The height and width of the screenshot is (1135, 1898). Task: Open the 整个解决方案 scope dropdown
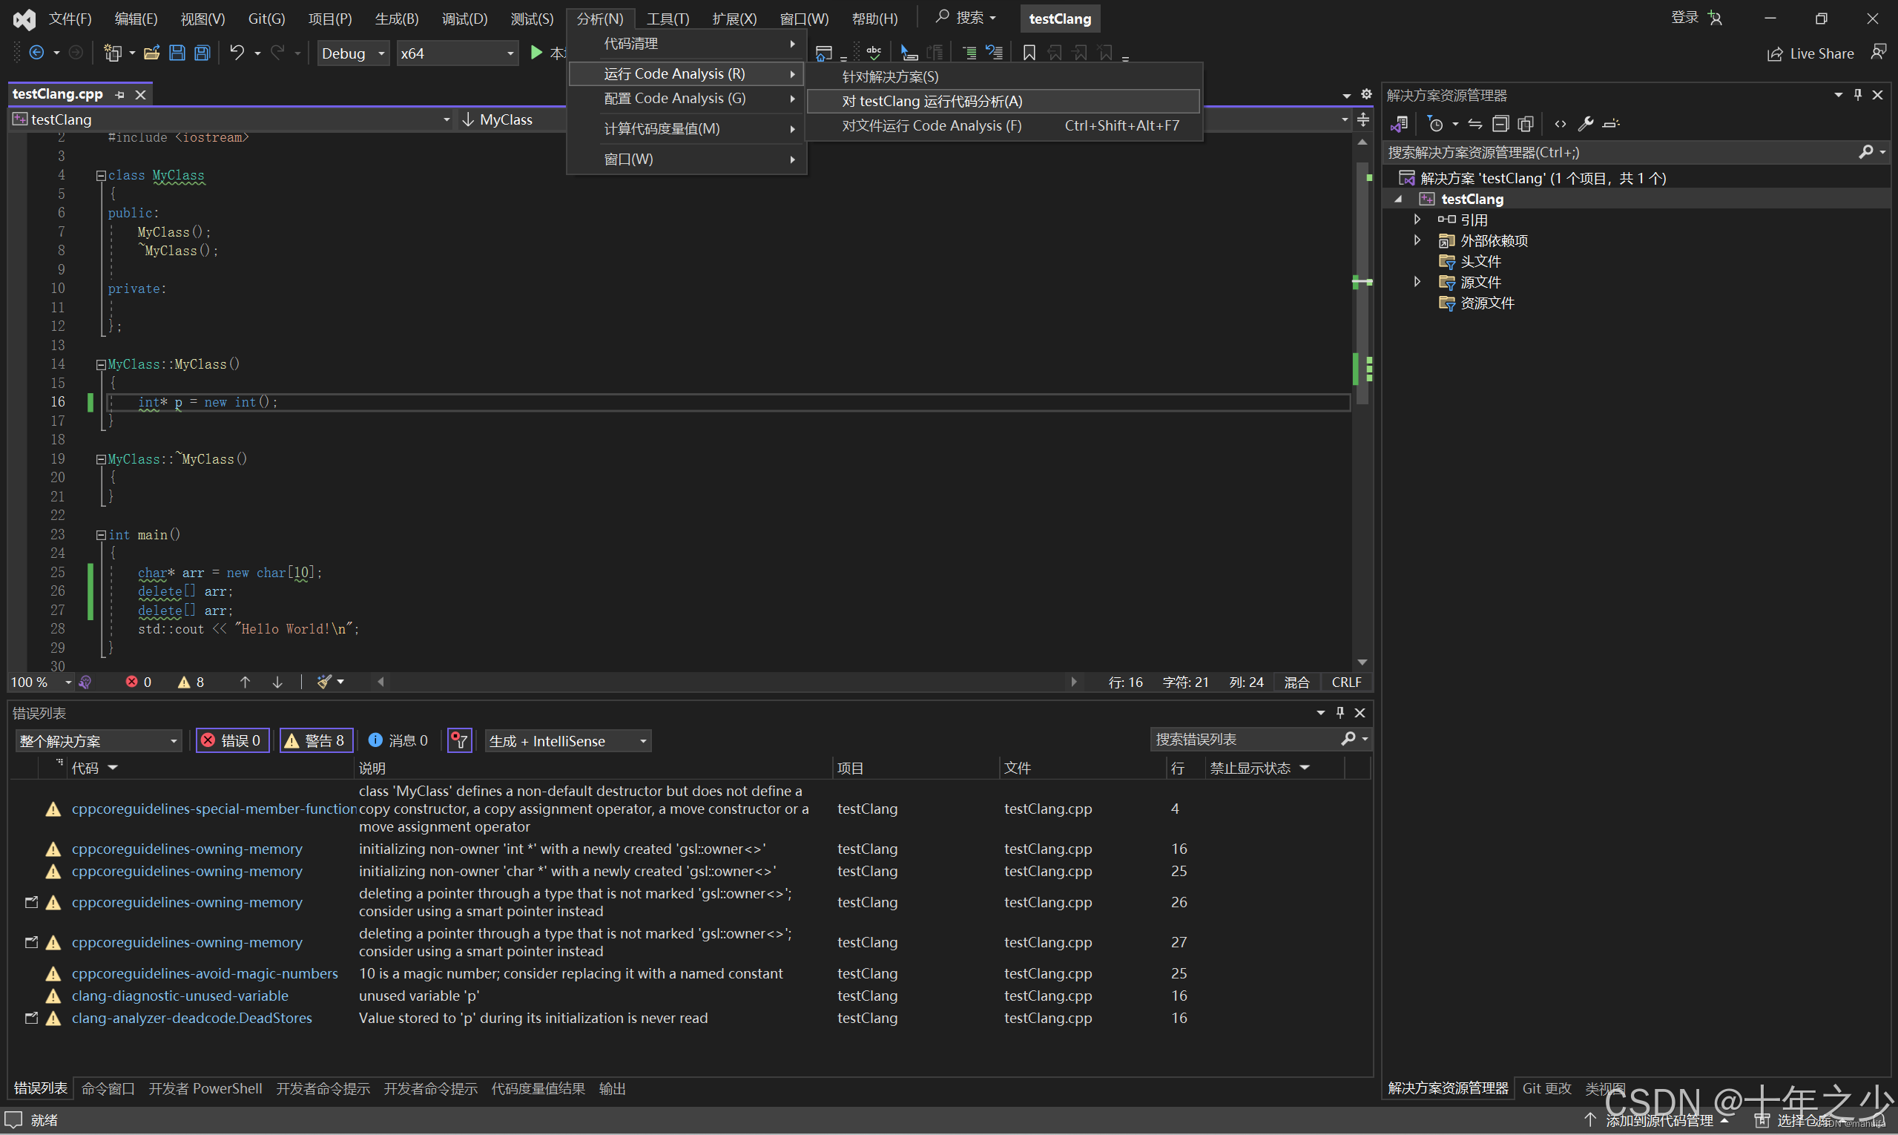point(98,740)
